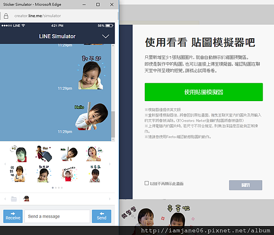274x235 pixels.
Task: Click the LINE Simulator title text
Action: 57,36
